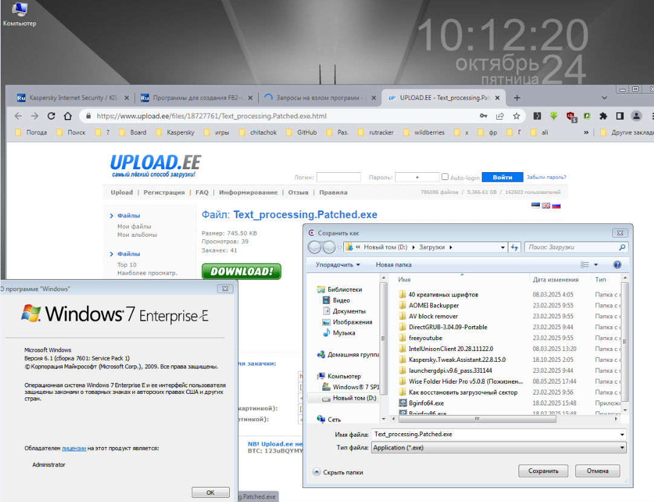The height and width of the screenshot is (502, 654).
Task: Create folder with Новая папка
Action: tap(393, 265)
